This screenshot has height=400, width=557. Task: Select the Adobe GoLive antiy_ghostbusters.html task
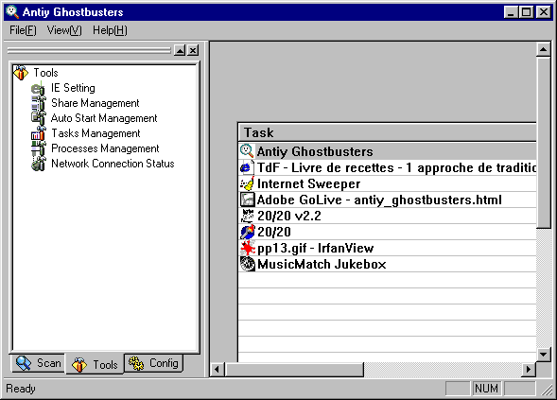(387, 200)
